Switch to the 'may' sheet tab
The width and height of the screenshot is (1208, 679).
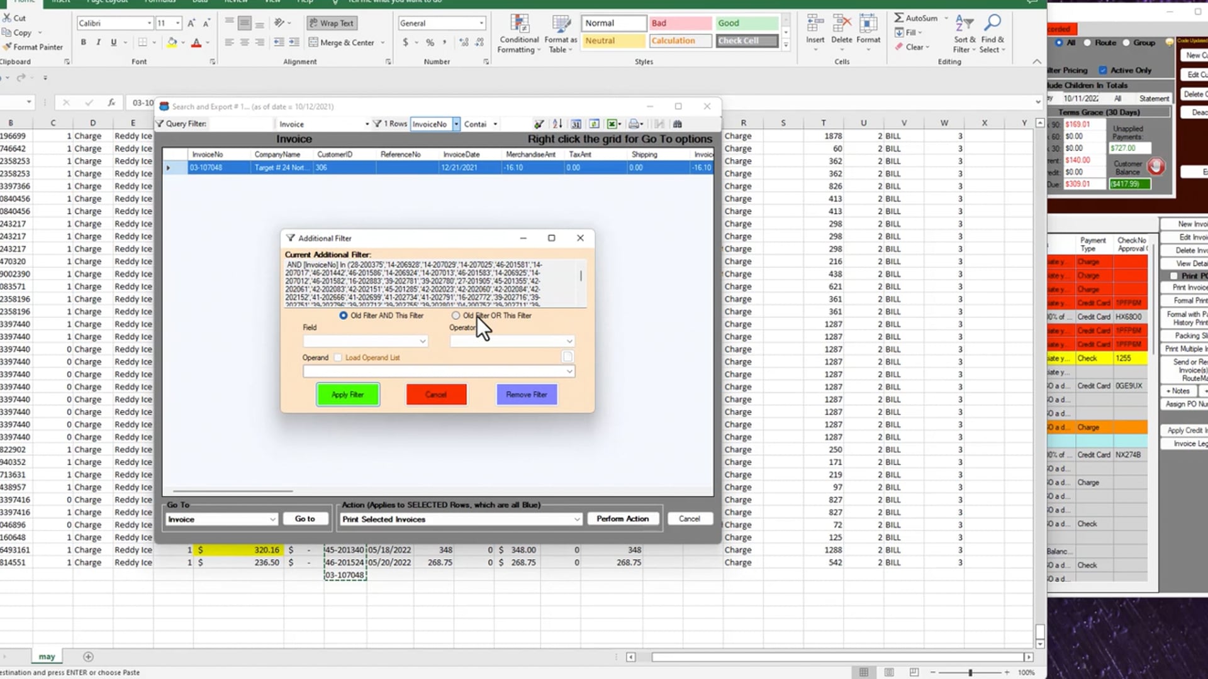pos(47,656)
